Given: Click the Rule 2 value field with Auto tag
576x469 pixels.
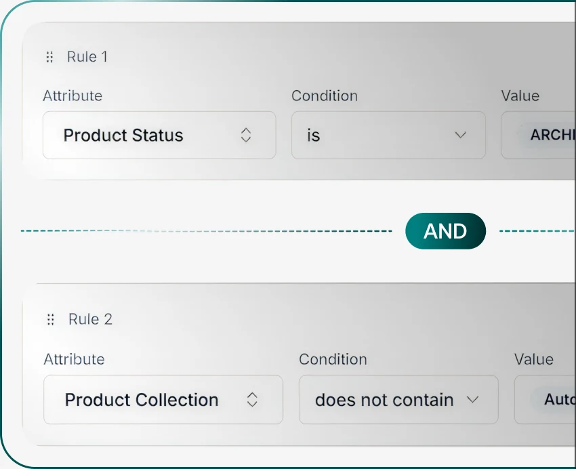Looking at the screenshot, I should [545, 400].
